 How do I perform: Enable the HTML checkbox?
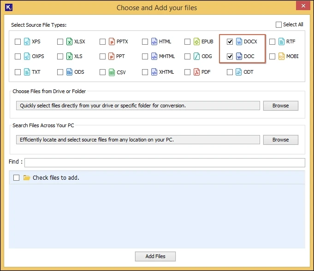pos(145,41)
